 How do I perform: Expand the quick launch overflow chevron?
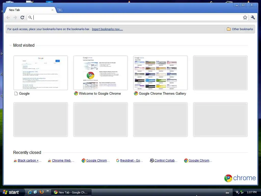(x=48, y=191)
